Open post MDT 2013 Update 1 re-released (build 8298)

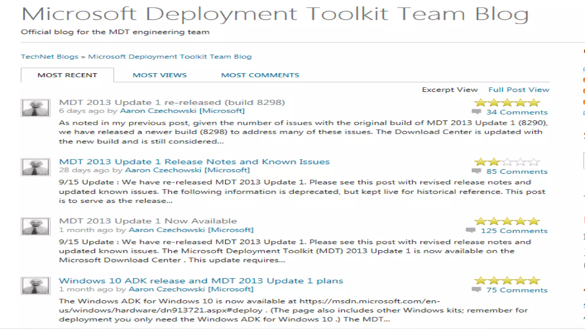pos(172,102)
